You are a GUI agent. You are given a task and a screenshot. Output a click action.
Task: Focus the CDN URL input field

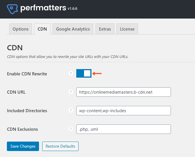click(124, 92)
